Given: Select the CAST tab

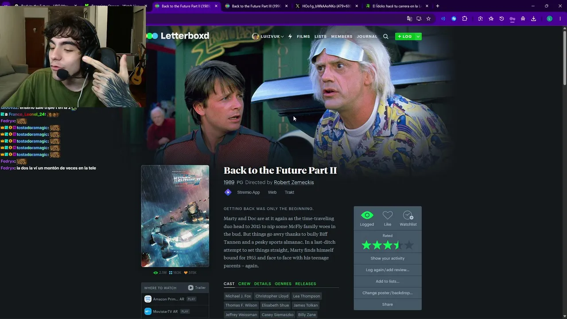Looking at the screenshot, I should 229,284.
